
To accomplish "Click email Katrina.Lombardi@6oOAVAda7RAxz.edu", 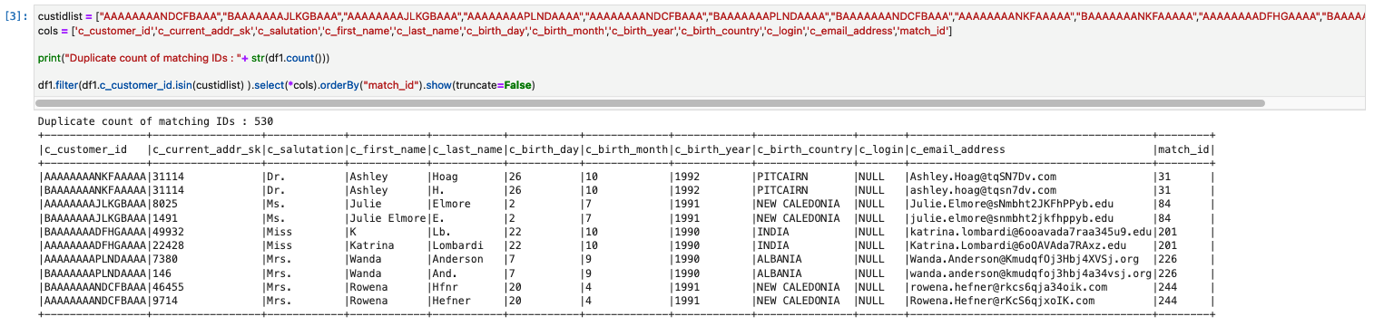I will coord(1017,245).
